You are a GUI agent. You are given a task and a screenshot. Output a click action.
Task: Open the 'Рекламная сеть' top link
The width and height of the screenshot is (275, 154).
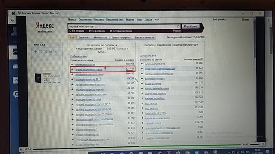click(115, 20)
